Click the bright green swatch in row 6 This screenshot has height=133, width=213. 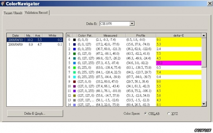(75, 68)
